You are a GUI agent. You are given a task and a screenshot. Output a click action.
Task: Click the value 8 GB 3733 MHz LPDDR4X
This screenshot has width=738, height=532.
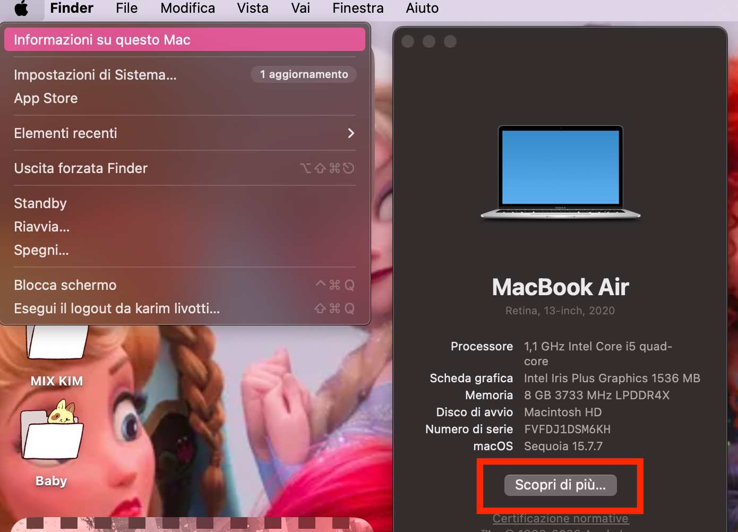pos(597,395)
